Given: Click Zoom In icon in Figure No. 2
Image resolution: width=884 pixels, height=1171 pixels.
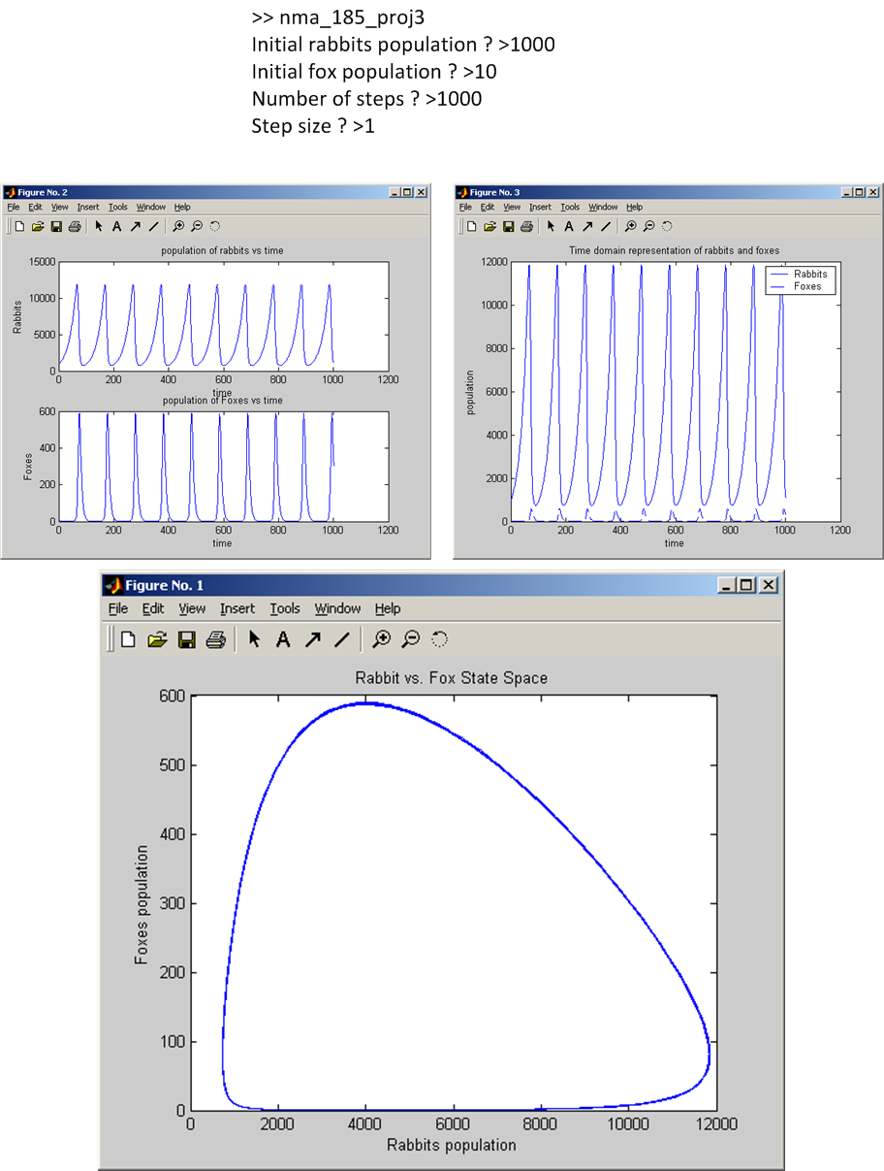Looking at the screenshot, I should [x=178, y=226].
